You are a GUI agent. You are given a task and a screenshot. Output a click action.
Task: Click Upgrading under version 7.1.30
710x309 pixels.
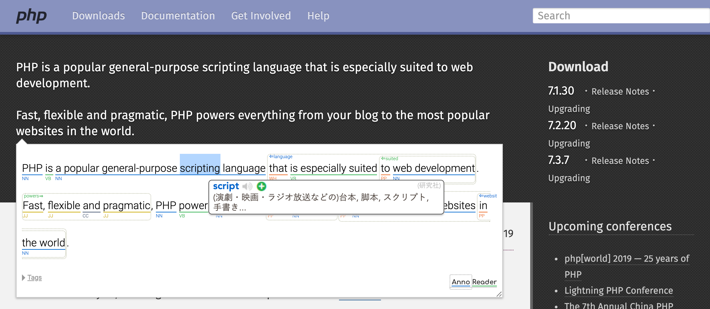[x=569, y=109]
